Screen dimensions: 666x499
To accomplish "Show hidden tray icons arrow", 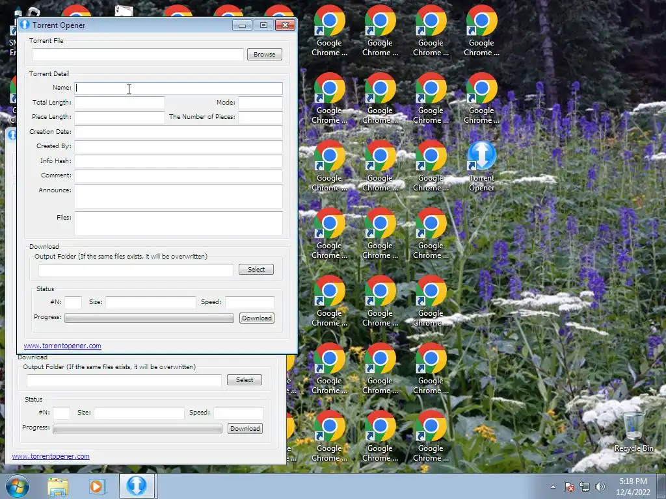I will pos(553,487).
